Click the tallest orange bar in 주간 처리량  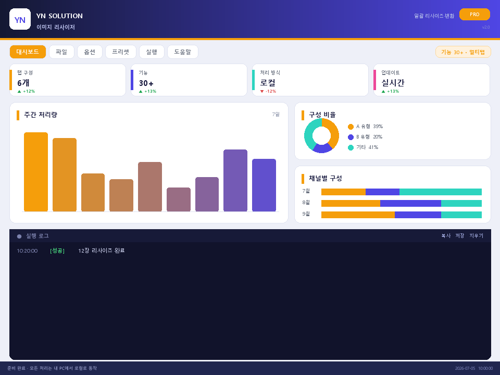point(36,172)
